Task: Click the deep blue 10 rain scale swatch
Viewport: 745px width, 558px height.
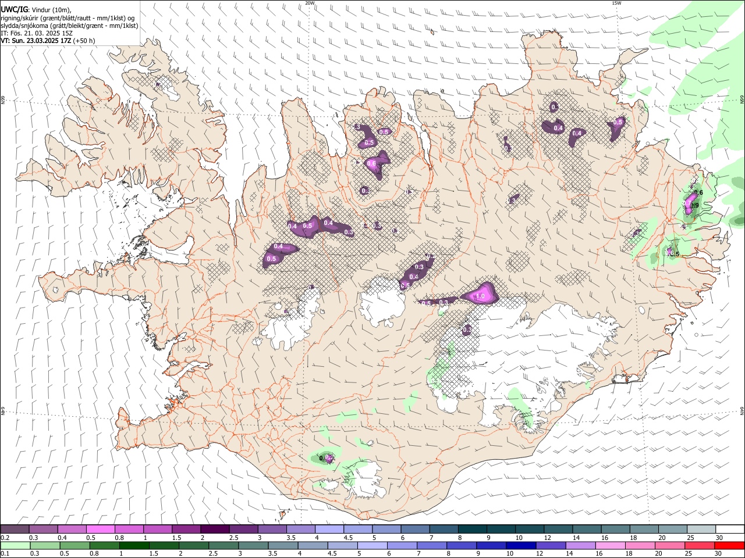Action: (x=521, y=546)
